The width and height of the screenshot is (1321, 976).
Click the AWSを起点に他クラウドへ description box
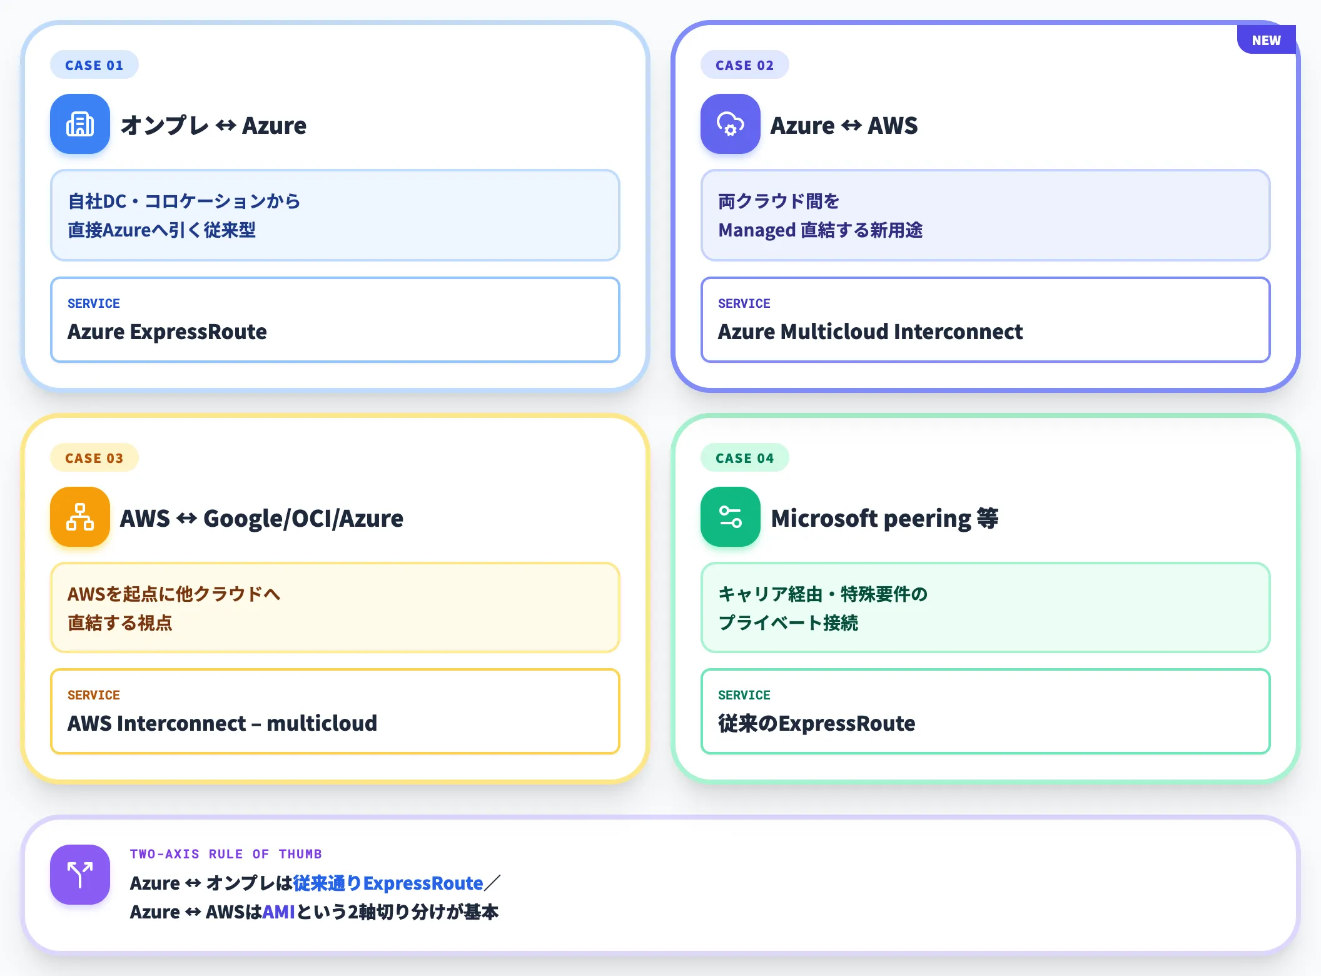tap(335, 607)
